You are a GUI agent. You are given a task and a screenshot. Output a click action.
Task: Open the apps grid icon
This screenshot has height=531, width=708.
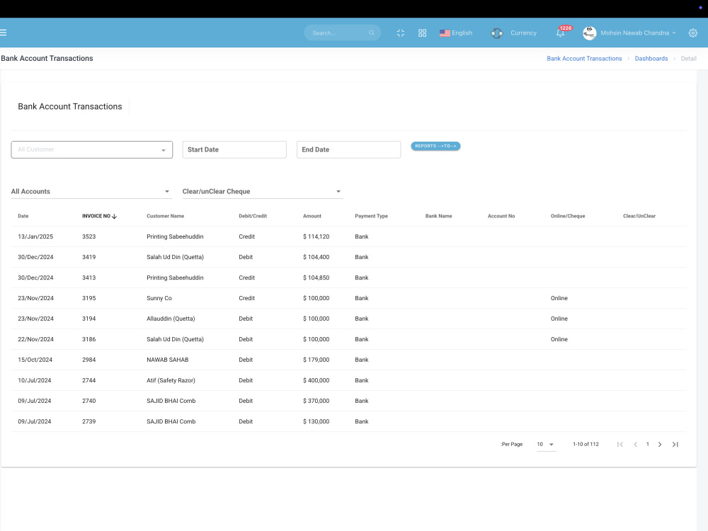[422, 33]
